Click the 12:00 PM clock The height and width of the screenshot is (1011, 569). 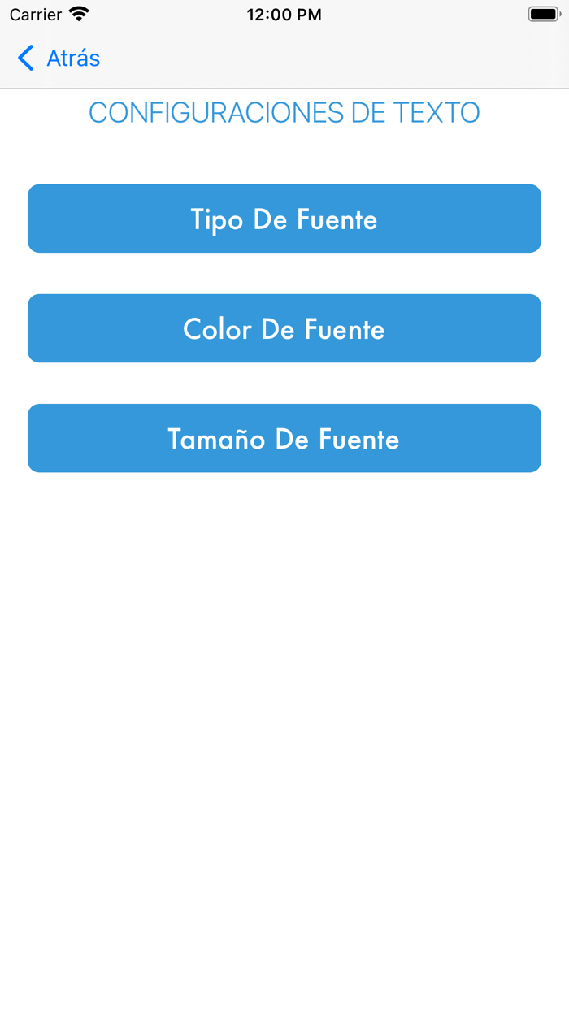point(284,15)
